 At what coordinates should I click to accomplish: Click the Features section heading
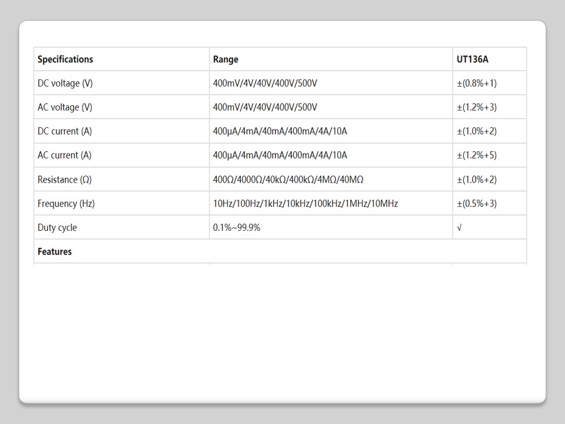point(55,251)
